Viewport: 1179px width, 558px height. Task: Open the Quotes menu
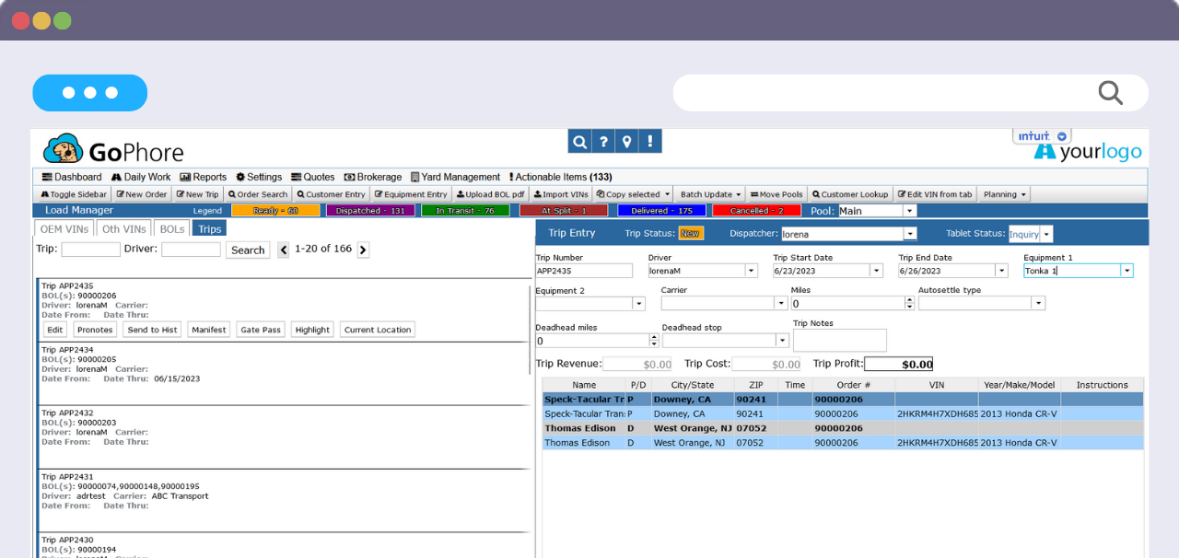point(313,177)
